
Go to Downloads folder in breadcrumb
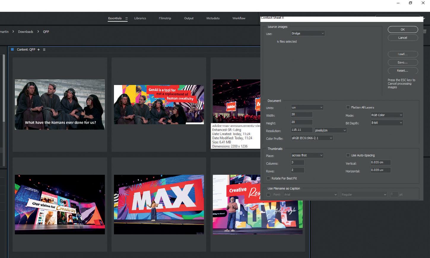click(26, 32)
